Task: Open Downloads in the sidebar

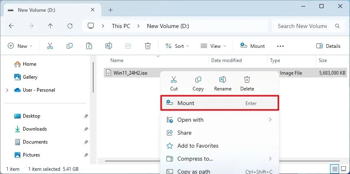Action: coord(31,129)
